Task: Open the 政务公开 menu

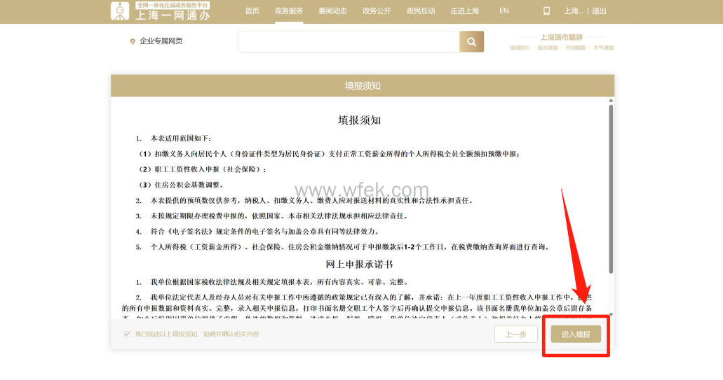Action: click(x=377, y=11)
